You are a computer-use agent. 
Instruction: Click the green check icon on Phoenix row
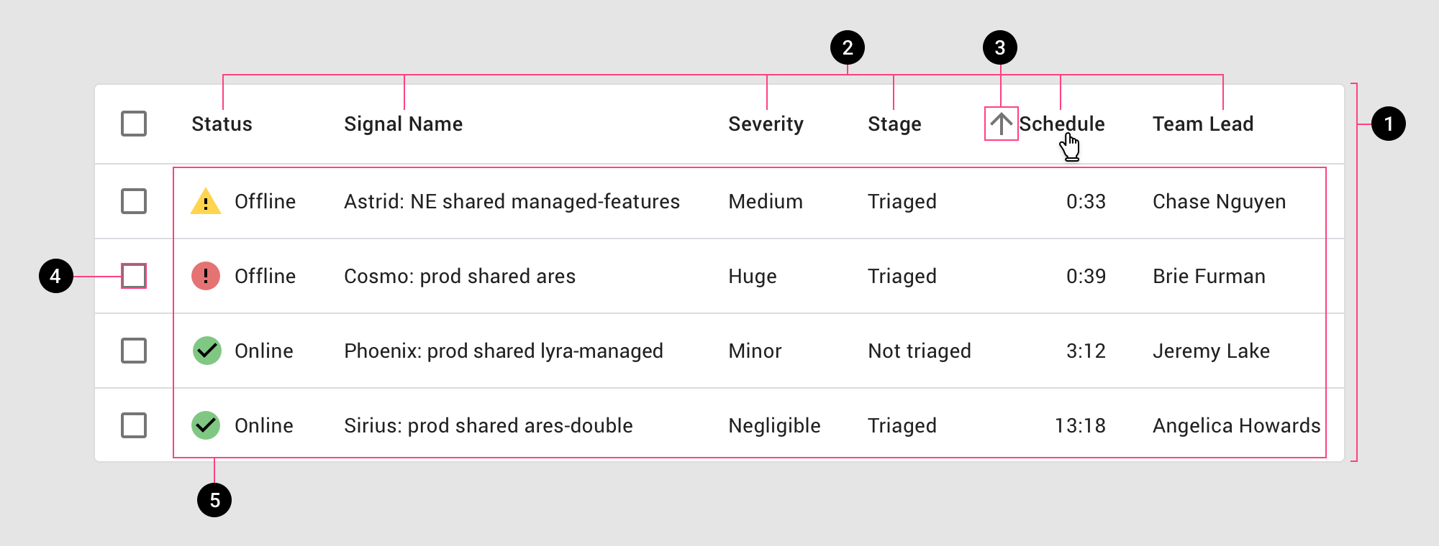tap(206, 351)
